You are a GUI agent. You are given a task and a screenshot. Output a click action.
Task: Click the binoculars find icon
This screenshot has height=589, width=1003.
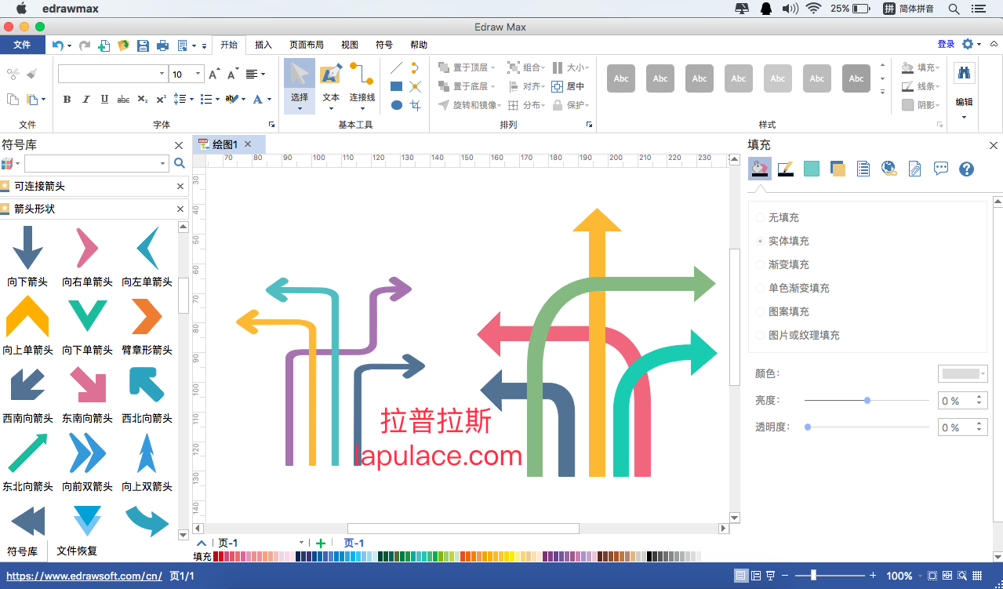(964, 73)
